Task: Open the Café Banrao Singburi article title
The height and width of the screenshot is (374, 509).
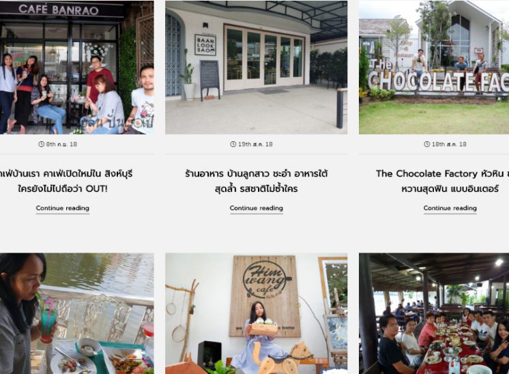Action: coord(66,181)
